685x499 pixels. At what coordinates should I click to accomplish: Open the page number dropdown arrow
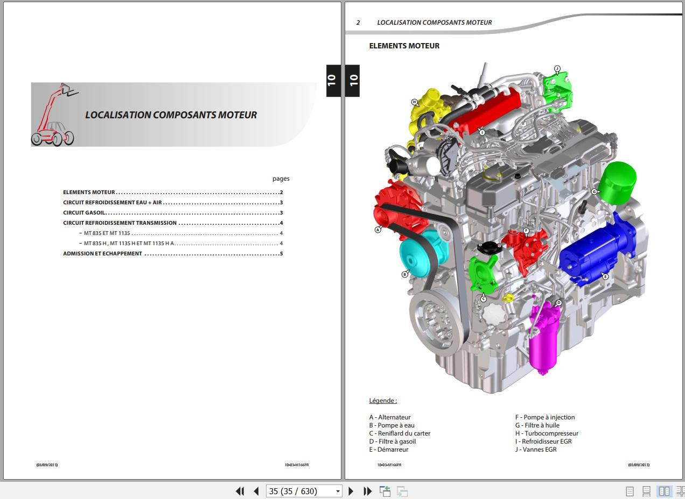338,491
